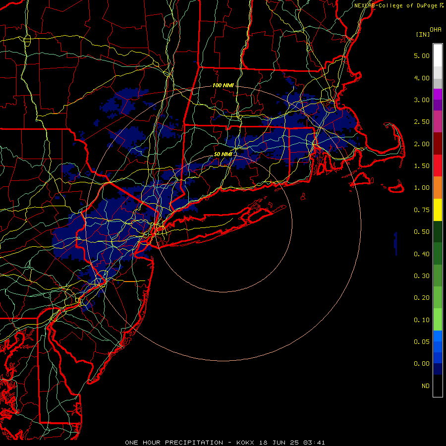
Task: Click the dark purple swatch in the color bar
Action: coord(438,105)
